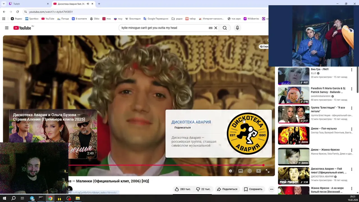Open more actions beside Сохранить
The width and height of the screenshot is (359, 202).
coord(271,189)
